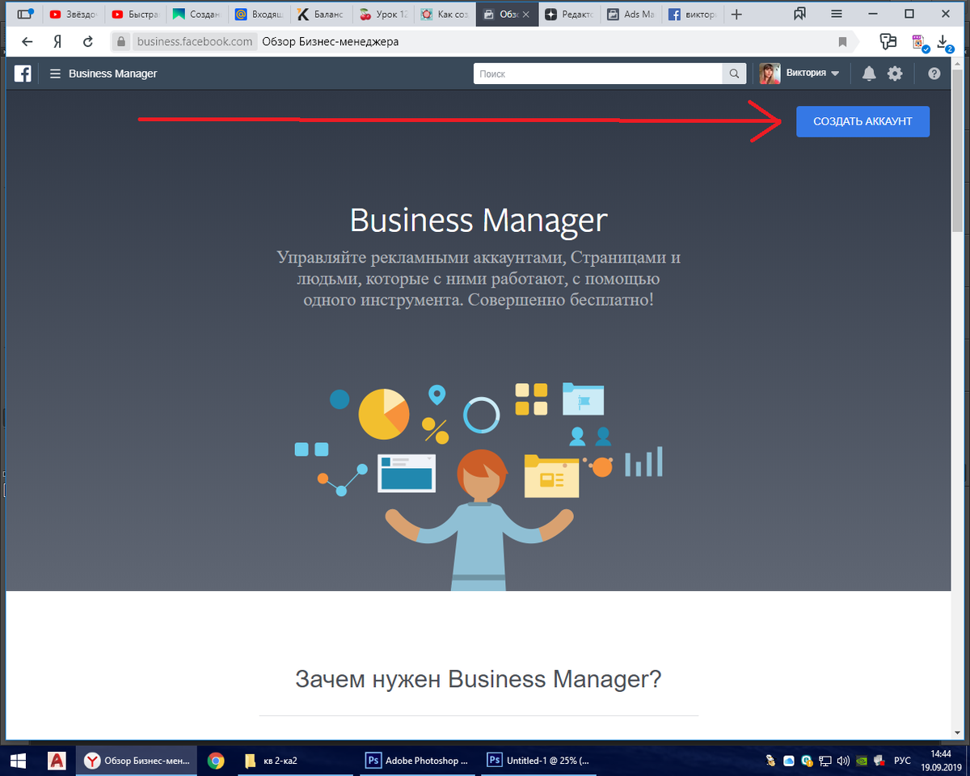Open the tray clock showing 14:44
The image size is (970, 776).
coord(940,761)
